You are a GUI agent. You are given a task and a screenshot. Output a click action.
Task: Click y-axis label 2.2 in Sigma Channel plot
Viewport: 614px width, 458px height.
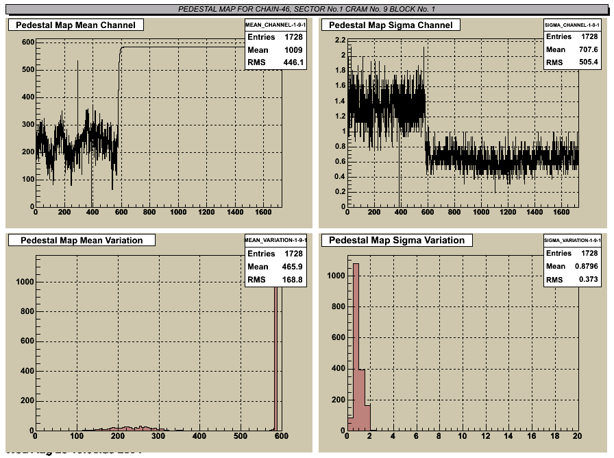point(341,40)
